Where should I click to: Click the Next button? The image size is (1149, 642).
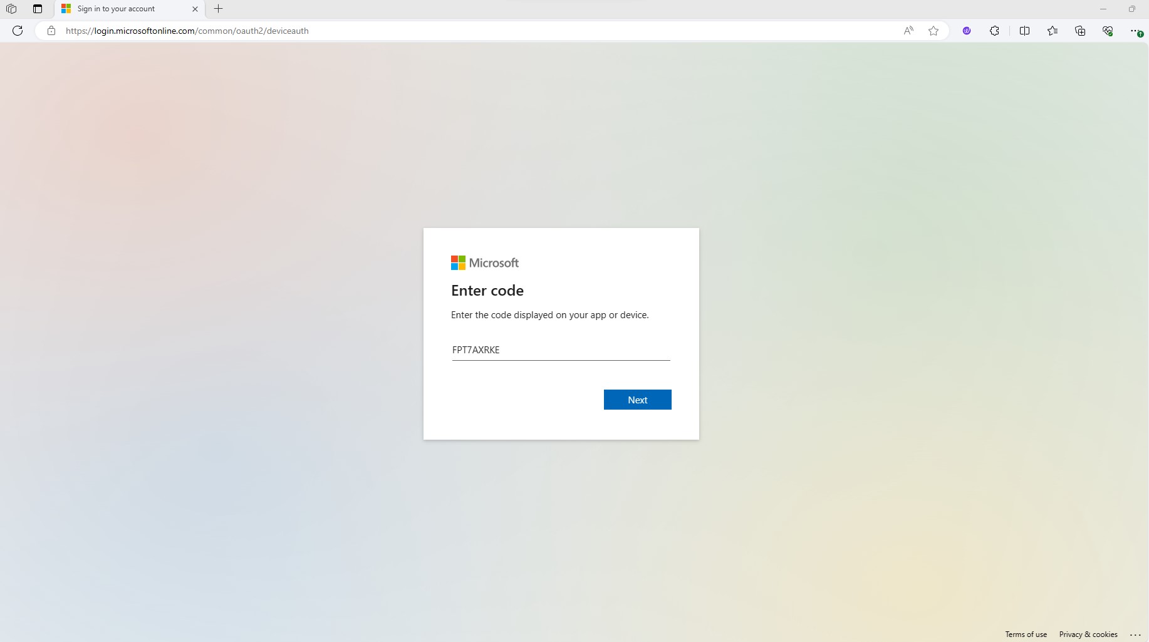tap(637, 400)
